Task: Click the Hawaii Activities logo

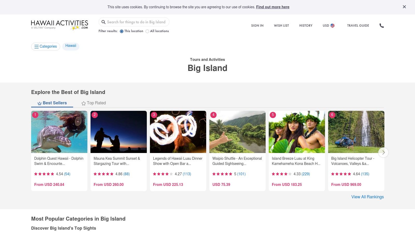Action: tap(59, 25)
